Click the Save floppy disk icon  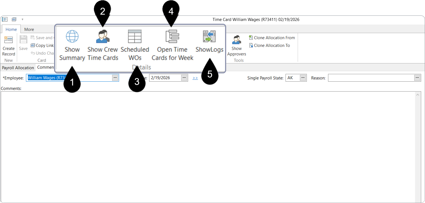click(23, 39)
